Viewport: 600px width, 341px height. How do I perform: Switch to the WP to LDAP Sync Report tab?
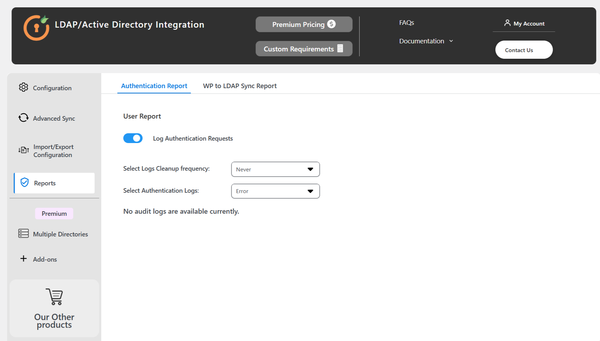(240, 86)
